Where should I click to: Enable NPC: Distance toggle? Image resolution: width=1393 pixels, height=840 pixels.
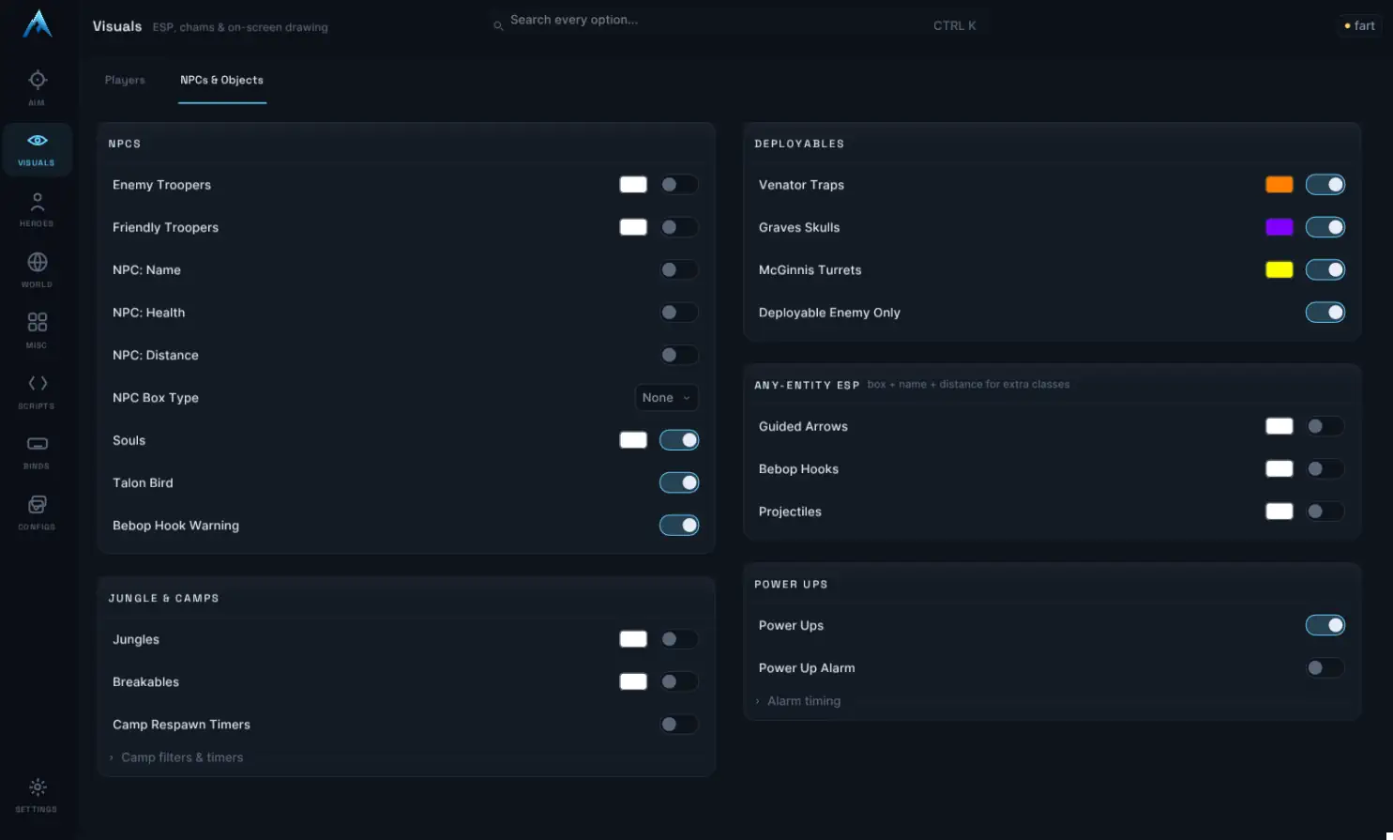click(678, 355)
